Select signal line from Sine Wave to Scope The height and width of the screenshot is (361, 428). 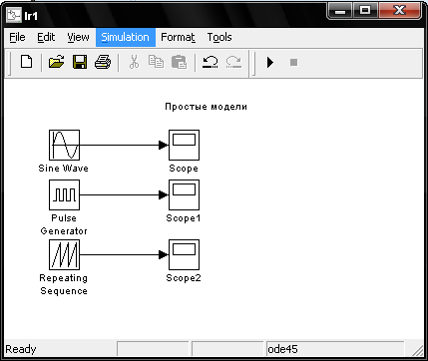click(124, 145)
